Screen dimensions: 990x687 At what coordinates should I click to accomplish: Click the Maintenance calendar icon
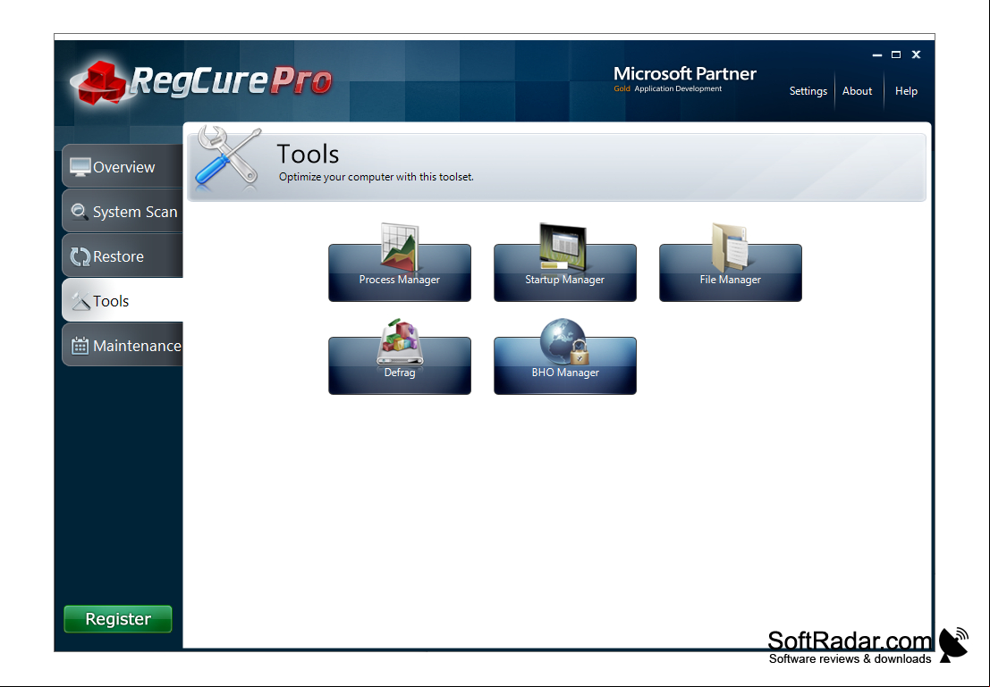[80, 346]
